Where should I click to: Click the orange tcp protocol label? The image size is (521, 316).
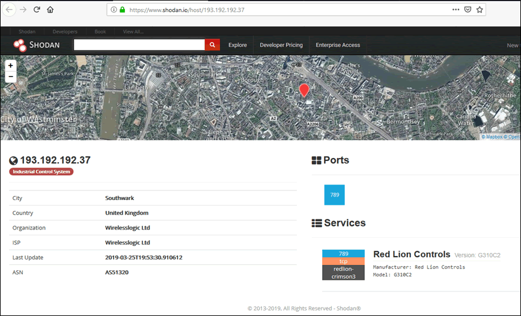343,261
